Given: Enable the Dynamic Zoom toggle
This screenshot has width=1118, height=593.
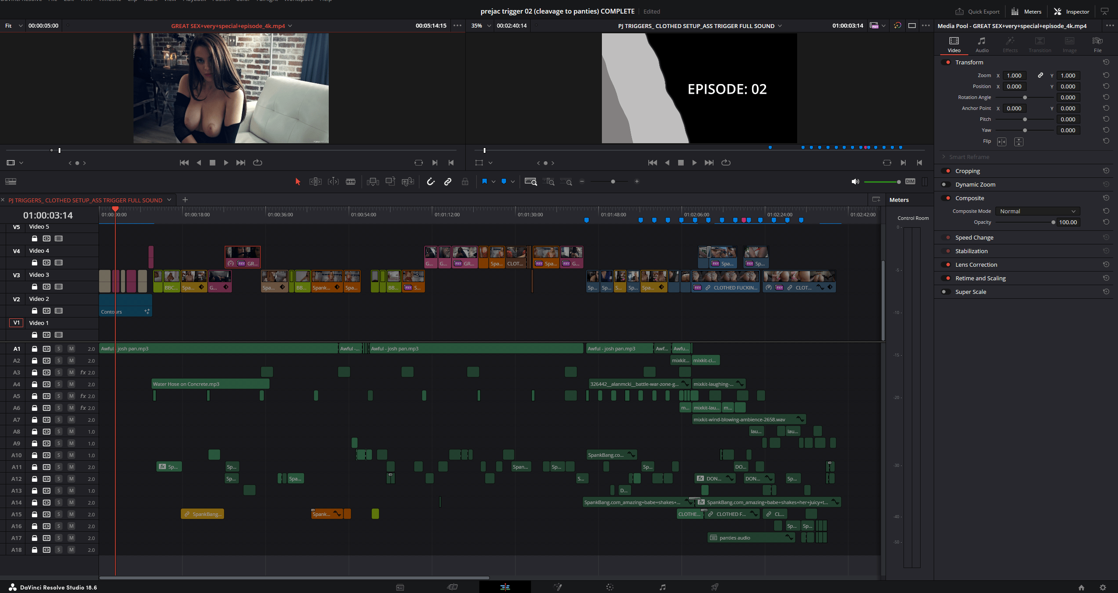Looking at the screenshot, I should click(946, 184).
